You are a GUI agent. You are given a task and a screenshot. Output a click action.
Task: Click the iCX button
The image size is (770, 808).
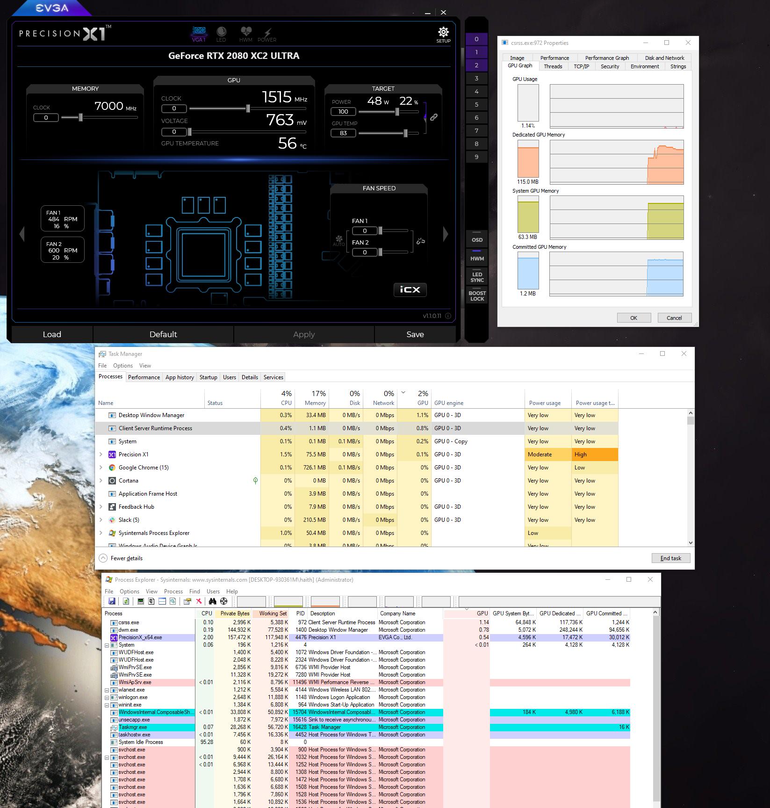[410, 290]
